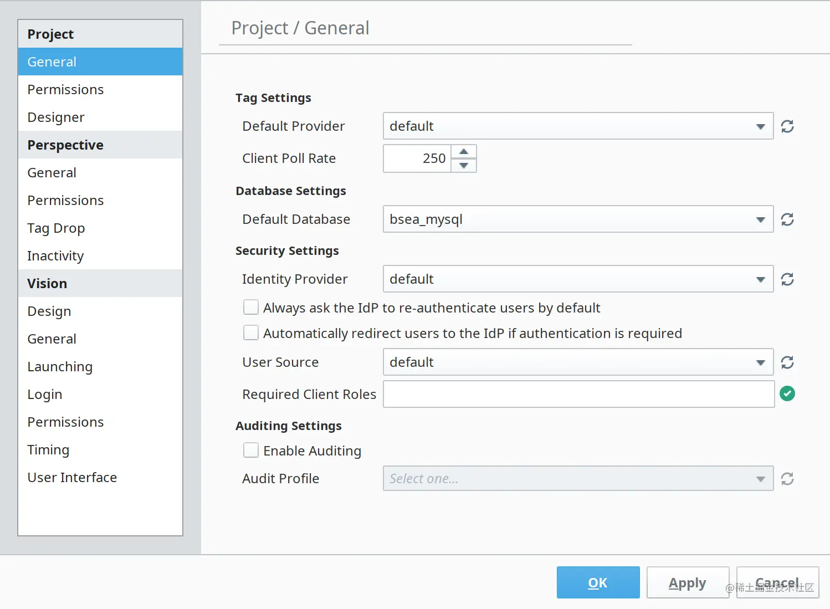Click the Apply button
The width and height of the screenshot is (830, 609).
click(x=687, y=582)
